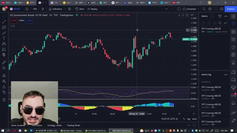Expand the Unnamed layout dropdown
The image size is (237, 133).
[x=198, y=9]
